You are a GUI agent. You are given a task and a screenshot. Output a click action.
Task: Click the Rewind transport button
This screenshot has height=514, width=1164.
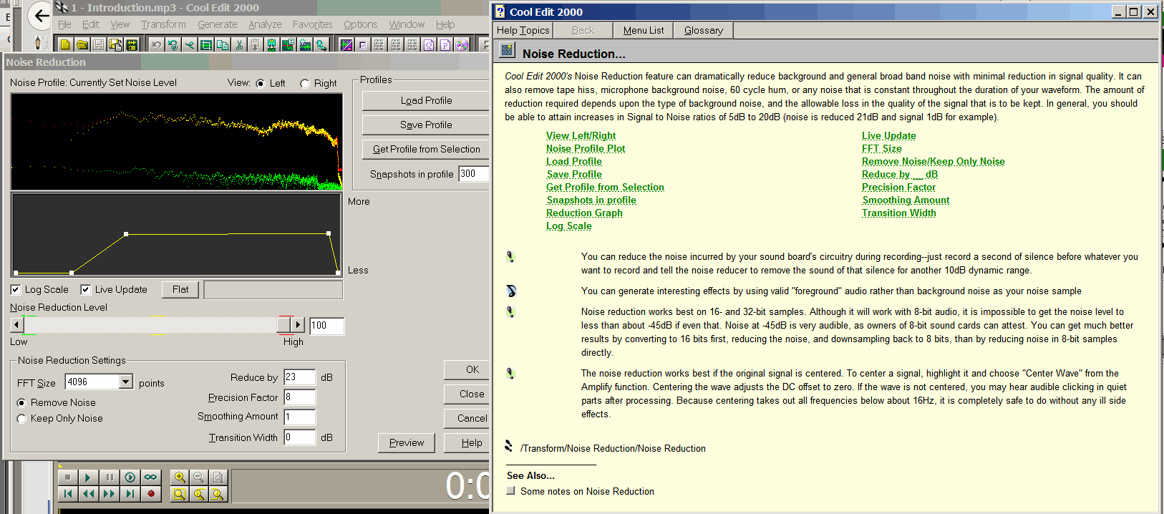point(88,493)
